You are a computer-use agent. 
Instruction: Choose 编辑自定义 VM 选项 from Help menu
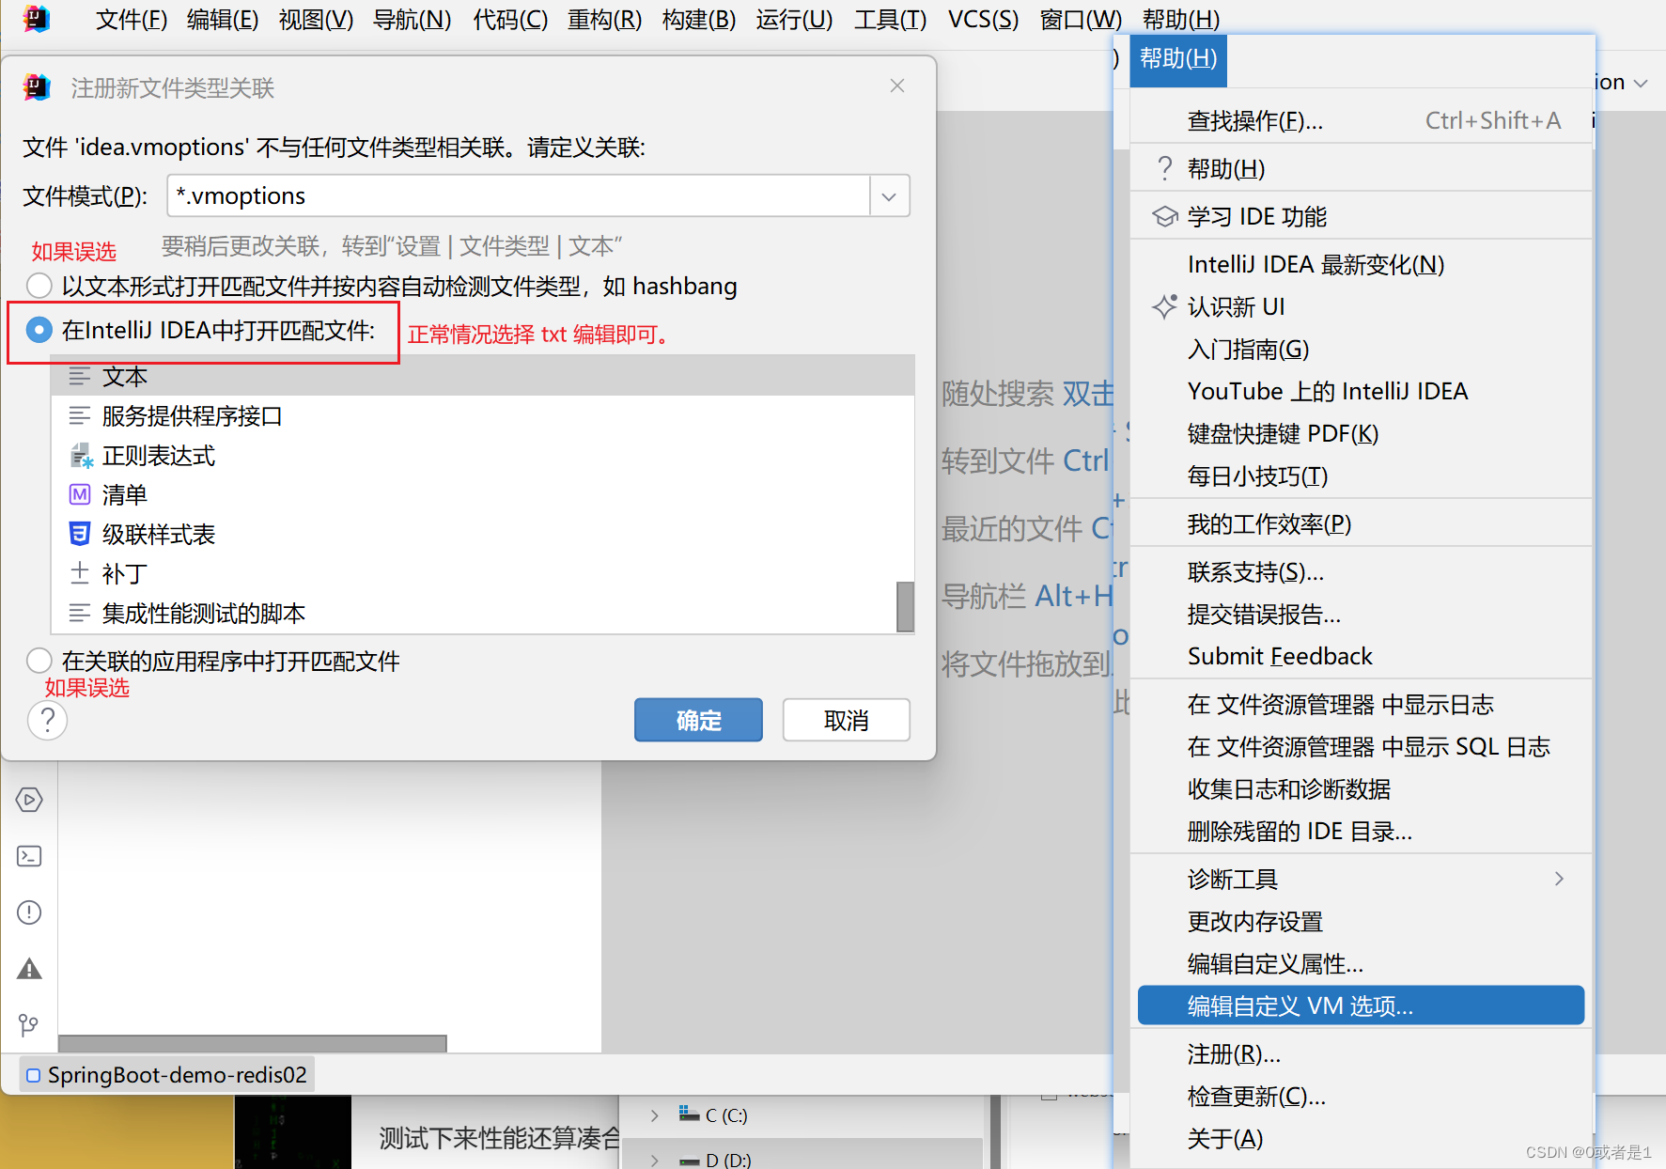tap(1300, 1005)
